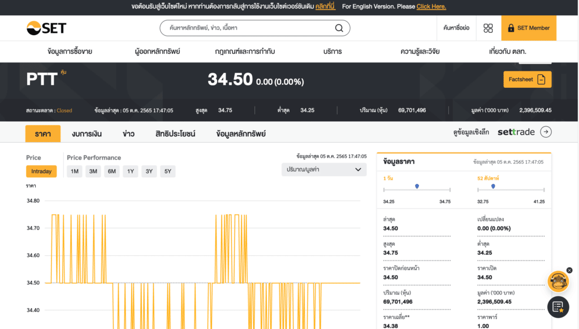Click the survey feedback icon
This screenshot has width=579, height=329.
click(x=558, y=307)
